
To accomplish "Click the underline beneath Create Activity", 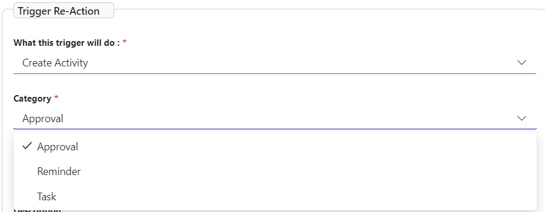I will [x=275, y=73].
